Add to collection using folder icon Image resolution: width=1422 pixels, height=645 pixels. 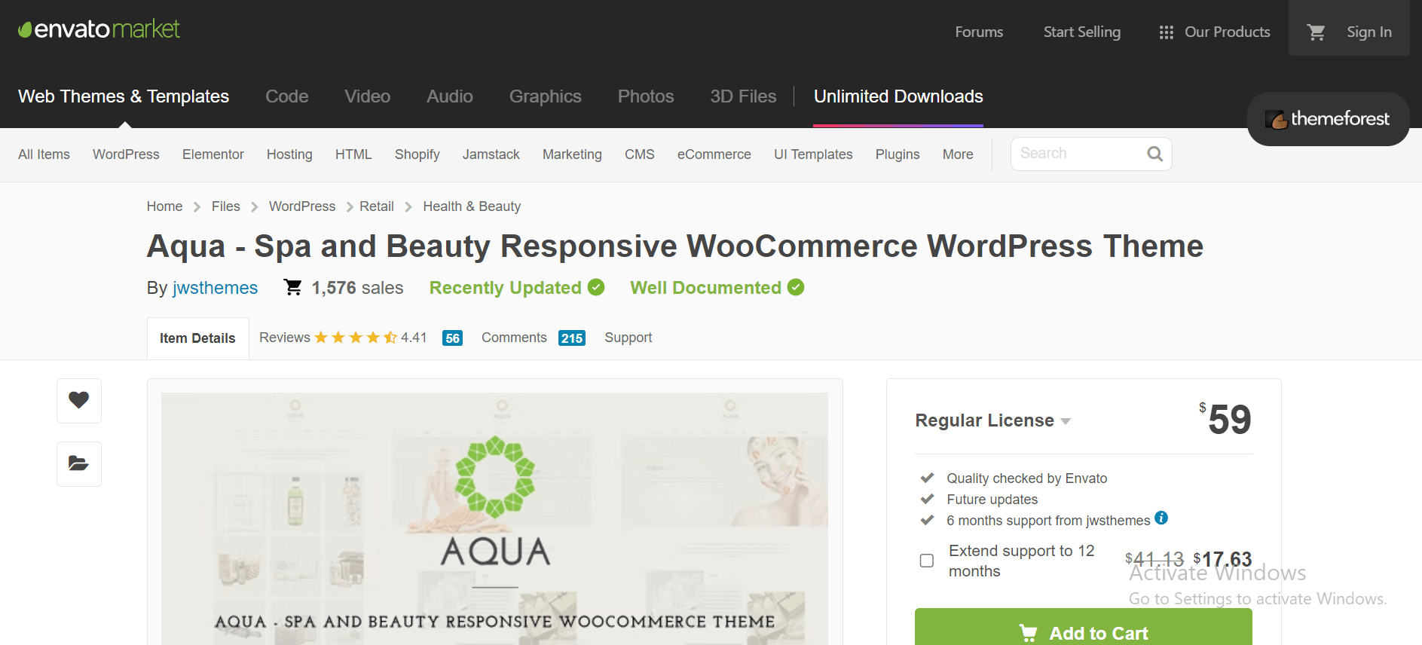tap(79, 463)
